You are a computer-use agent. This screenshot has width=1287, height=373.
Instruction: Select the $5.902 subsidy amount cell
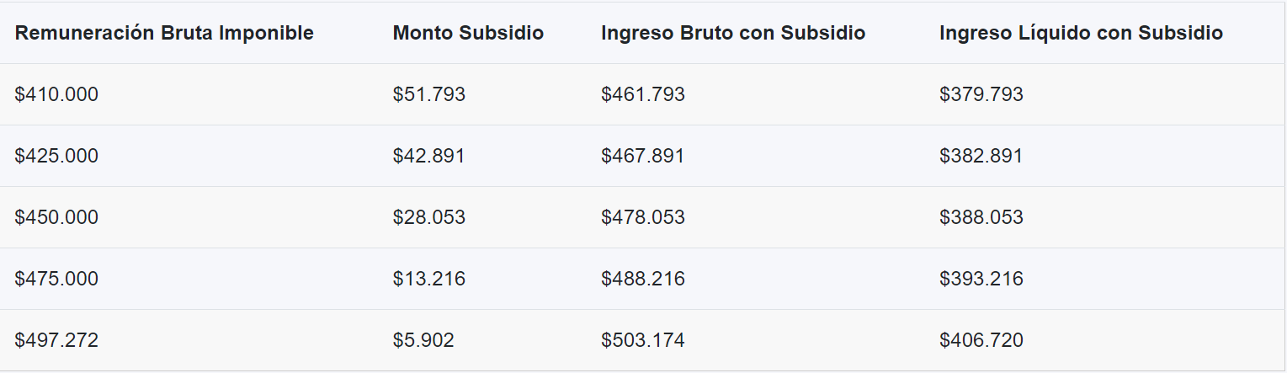[423, 340]
